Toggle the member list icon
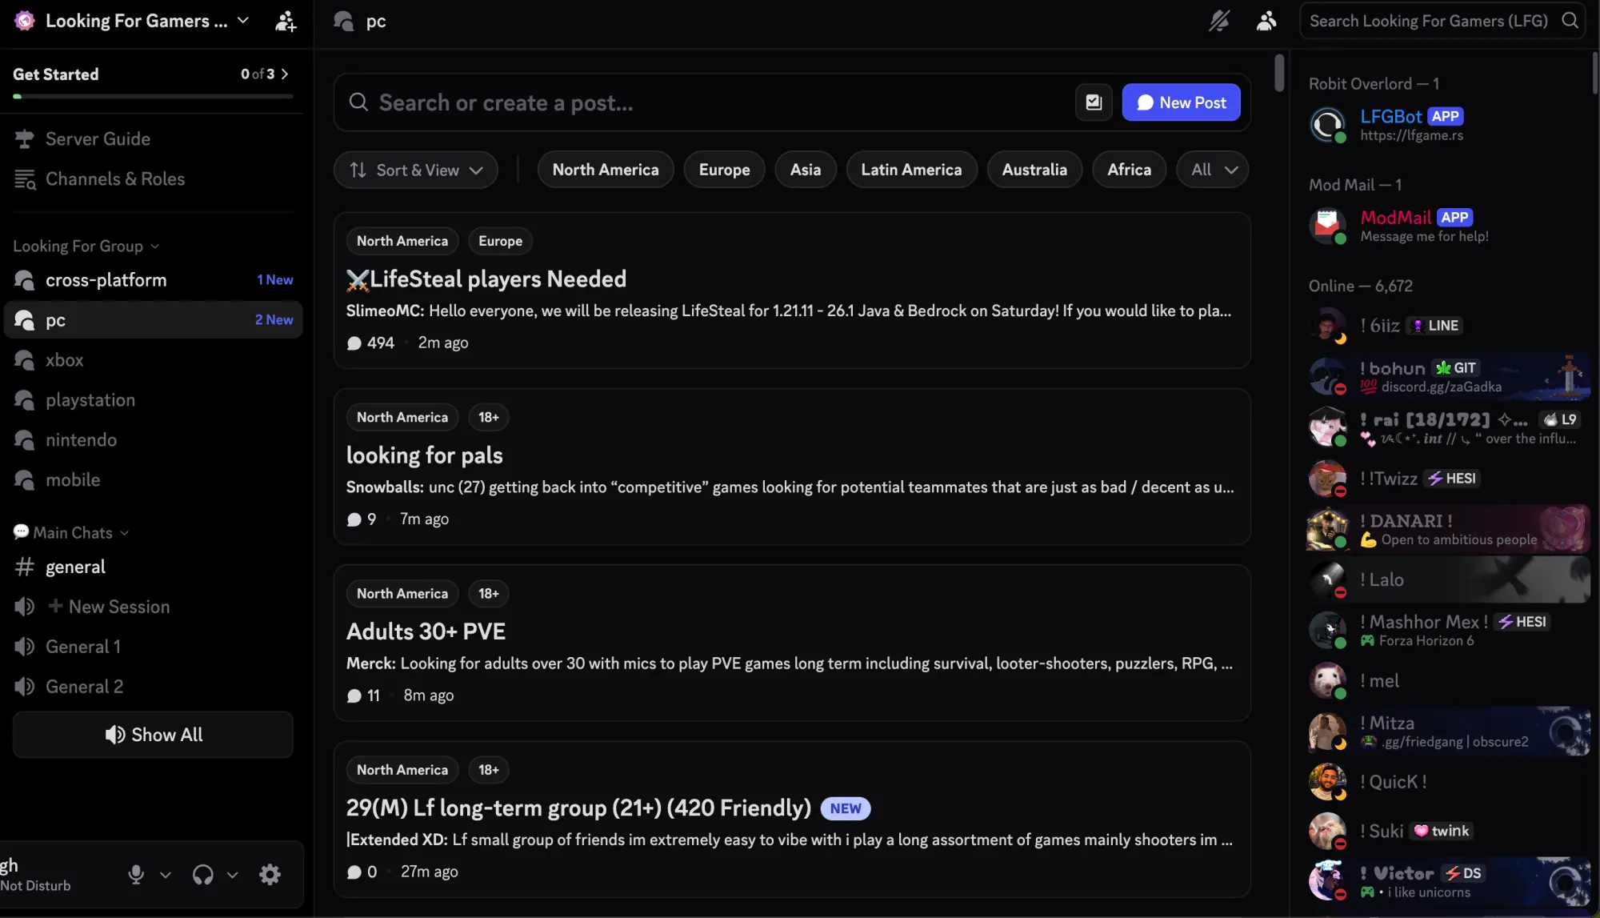 [x=1266, y=21]
